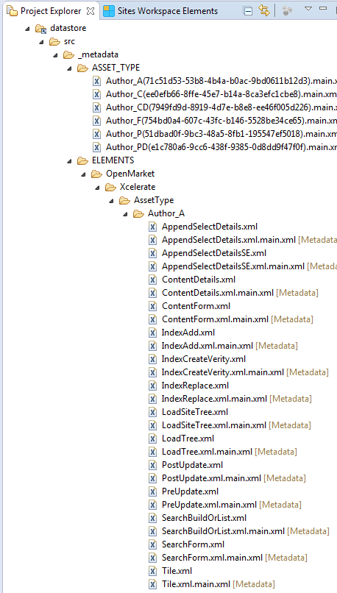Click the AssetType folder icon
Viewport: 337px width, 593px height.
[x=125, y=200]
